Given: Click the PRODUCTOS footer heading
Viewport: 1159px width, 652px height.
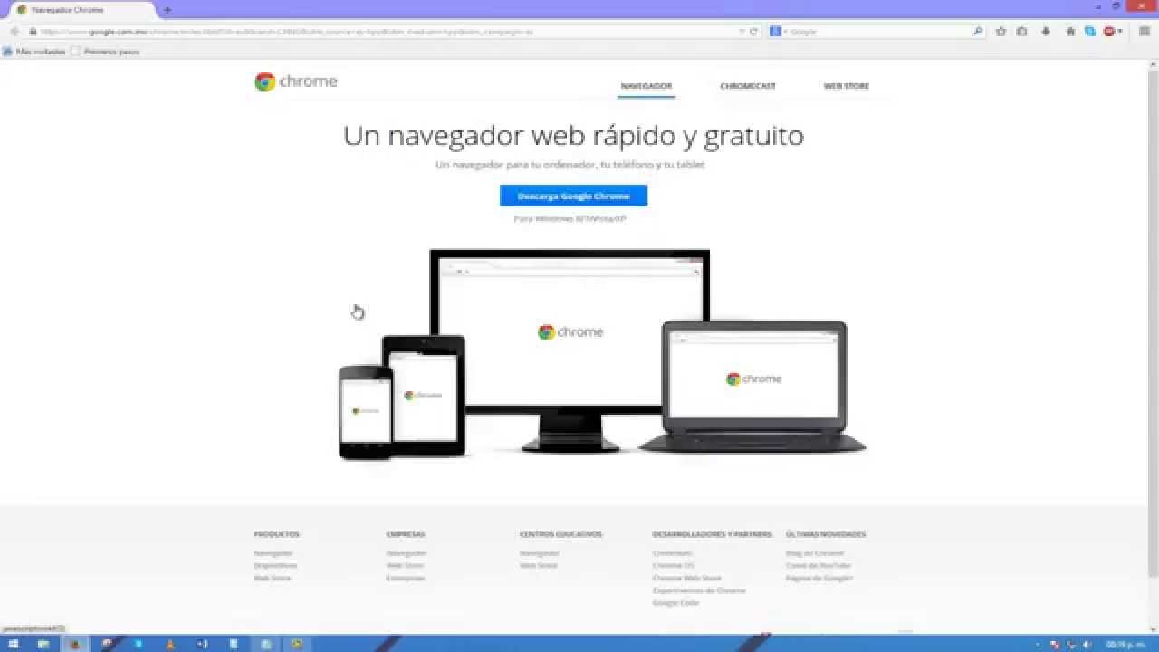Looking at the screenshot, I should (x=276, y=534).
